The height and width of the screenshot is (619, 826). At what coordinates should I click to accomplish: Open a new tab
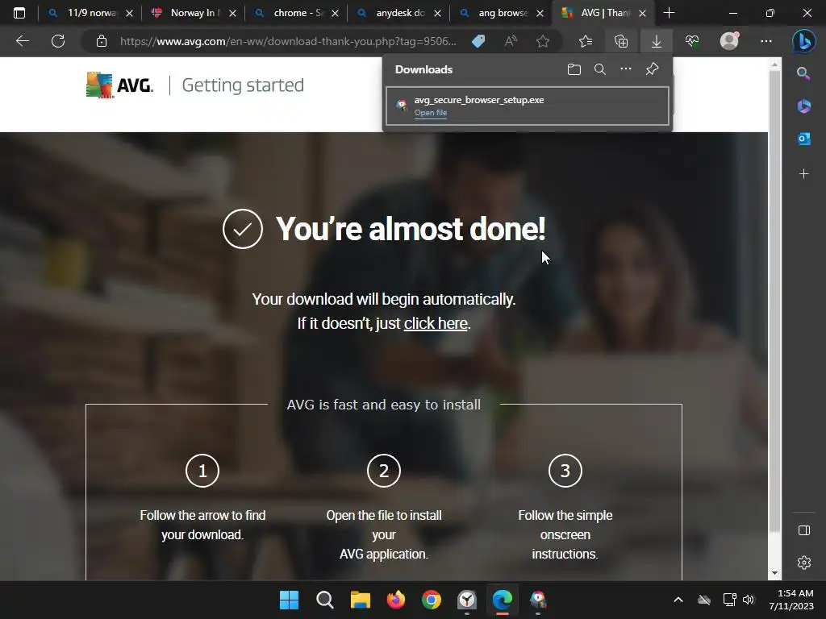click(669, 13)
